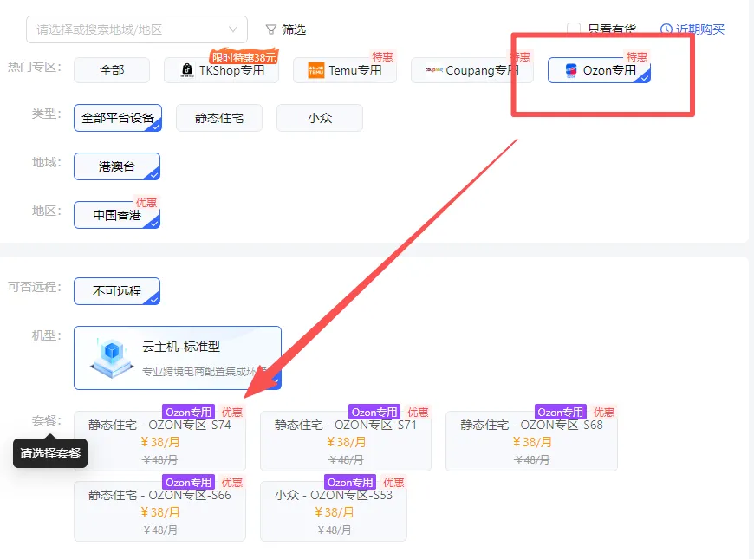Expand the region dropdown chevron arrow
The height and width of the screenshot is (559, 754).
[x=233, y=29]
